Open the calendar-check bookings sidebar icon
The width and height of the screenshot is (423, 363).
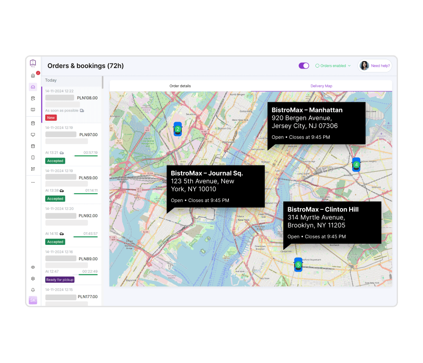pyautogui.click(x=33, y=98)
